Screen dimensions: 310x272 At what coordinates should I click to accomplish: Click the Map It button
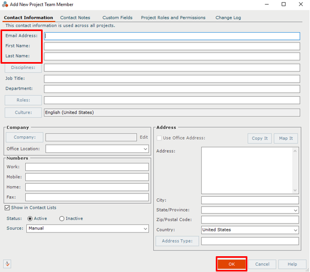pos(286,138)
